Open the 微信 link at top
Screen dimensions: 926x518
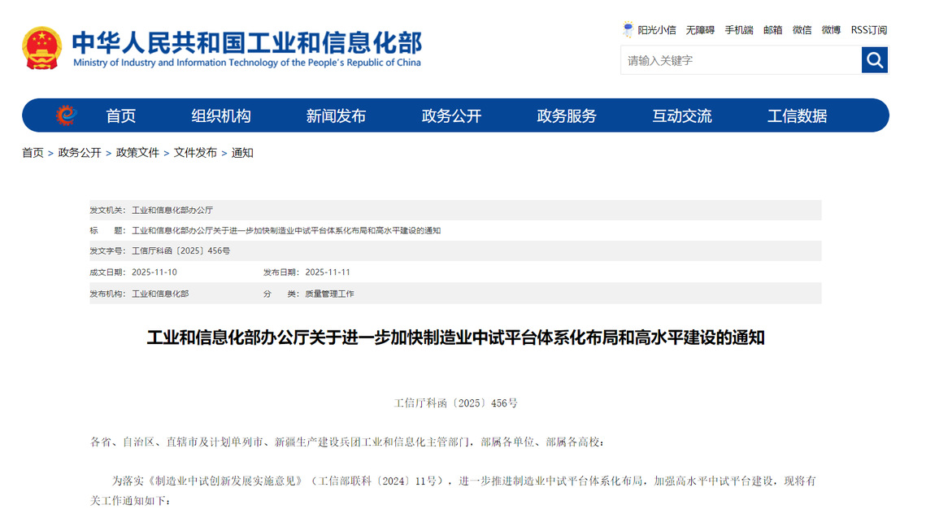(x=802, y=30)
